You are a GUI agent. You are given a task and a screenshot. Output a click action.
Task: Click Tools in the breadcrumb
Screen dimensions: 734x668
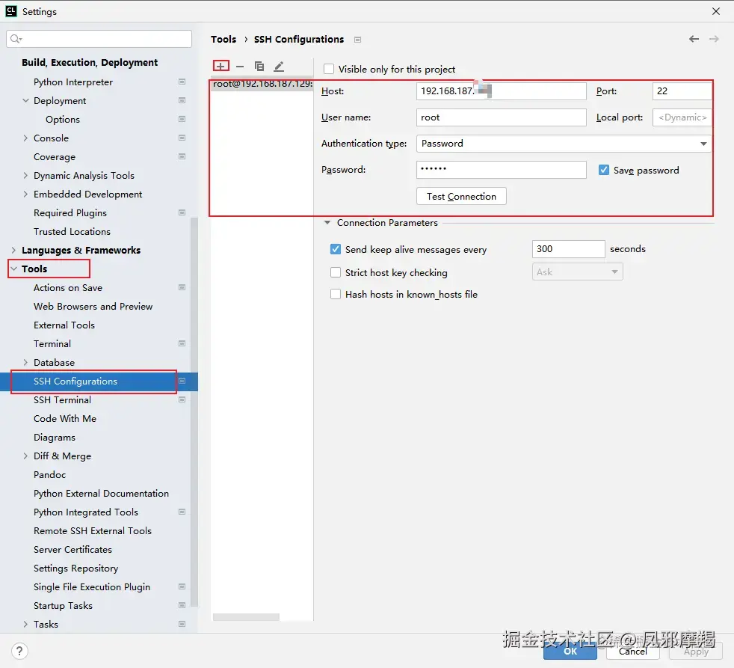click(223, 40)
